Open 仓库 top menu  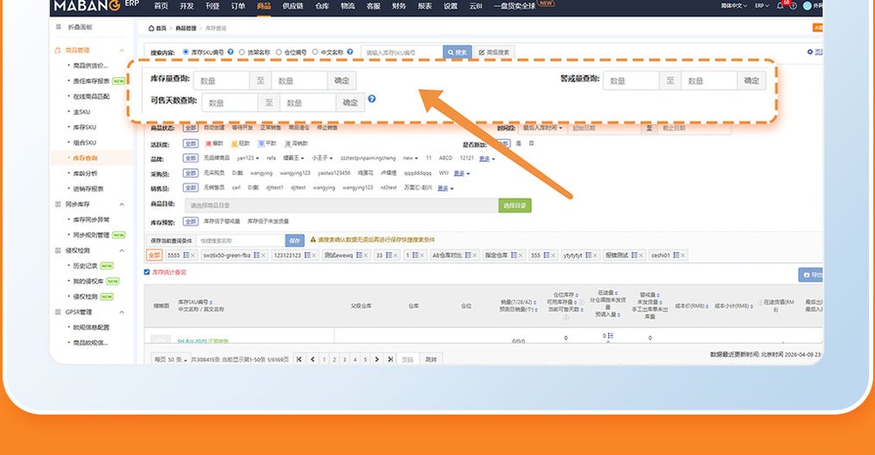[x=322, y=6]
